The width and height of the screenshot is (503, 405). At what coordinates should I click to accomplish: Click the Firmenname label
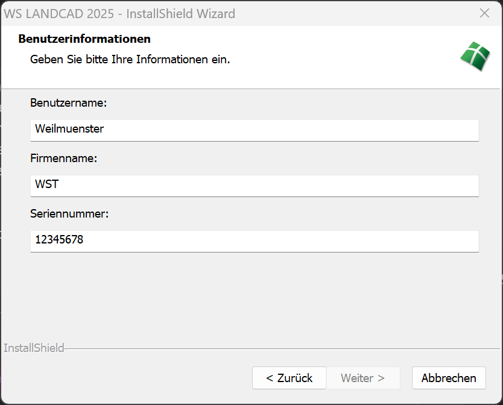tap(63, 159)
